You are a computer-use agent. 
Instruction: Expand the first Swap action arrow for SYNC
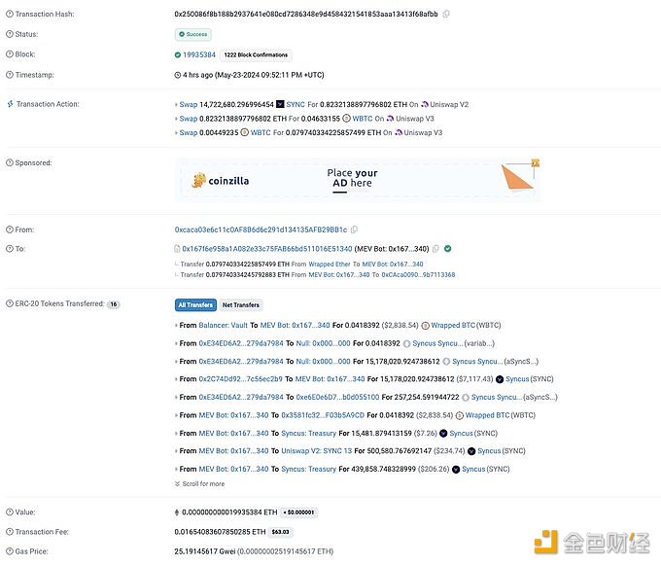coord(176,105)
